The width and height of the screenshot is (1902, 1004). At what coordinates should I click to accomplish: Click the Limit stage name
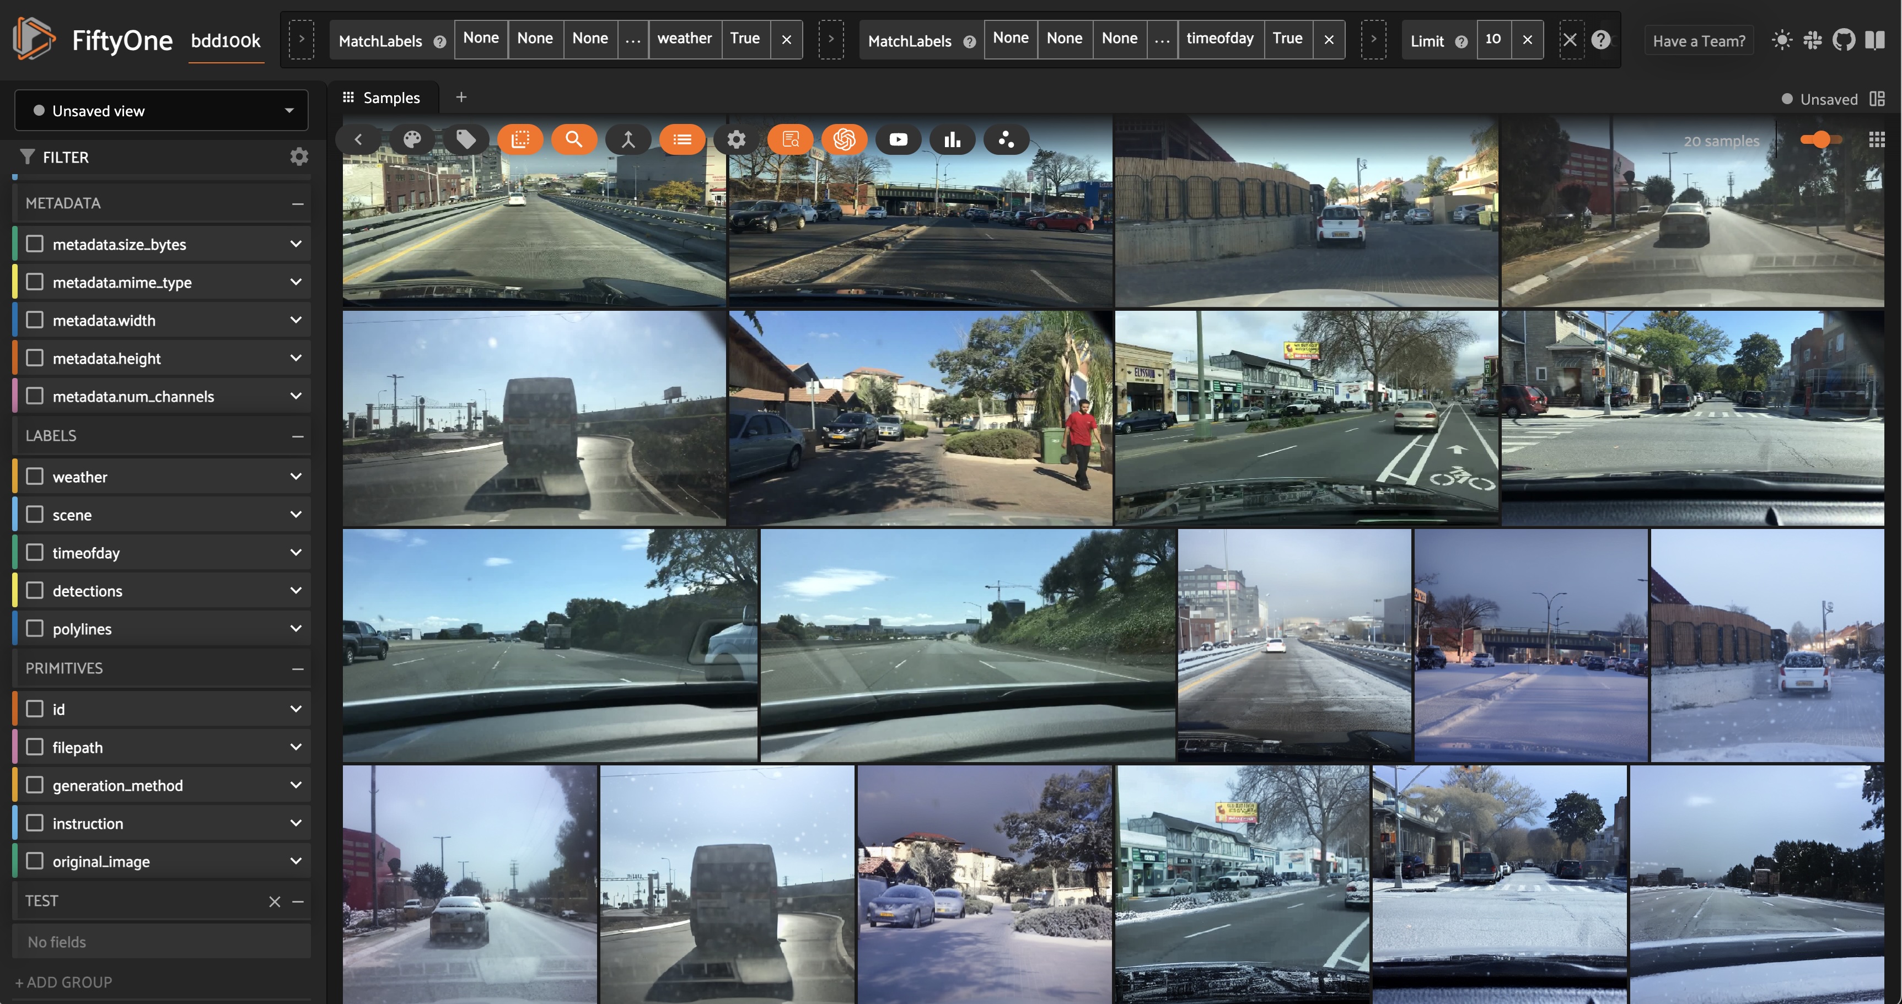click(1427, 41)
